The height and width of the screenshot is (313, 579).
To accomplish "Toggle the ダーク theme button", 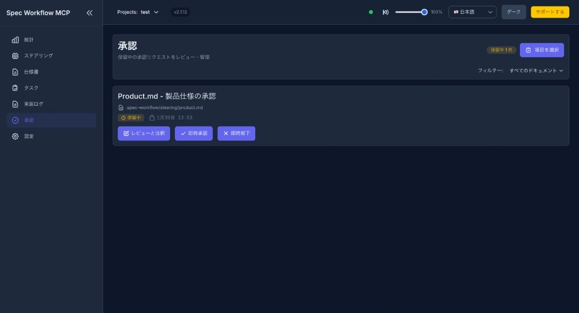I will [x=513, y=12].
